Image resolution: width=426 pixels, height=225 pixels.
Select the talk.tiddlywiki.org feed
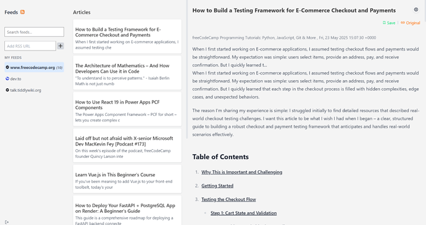pos(34,90)
